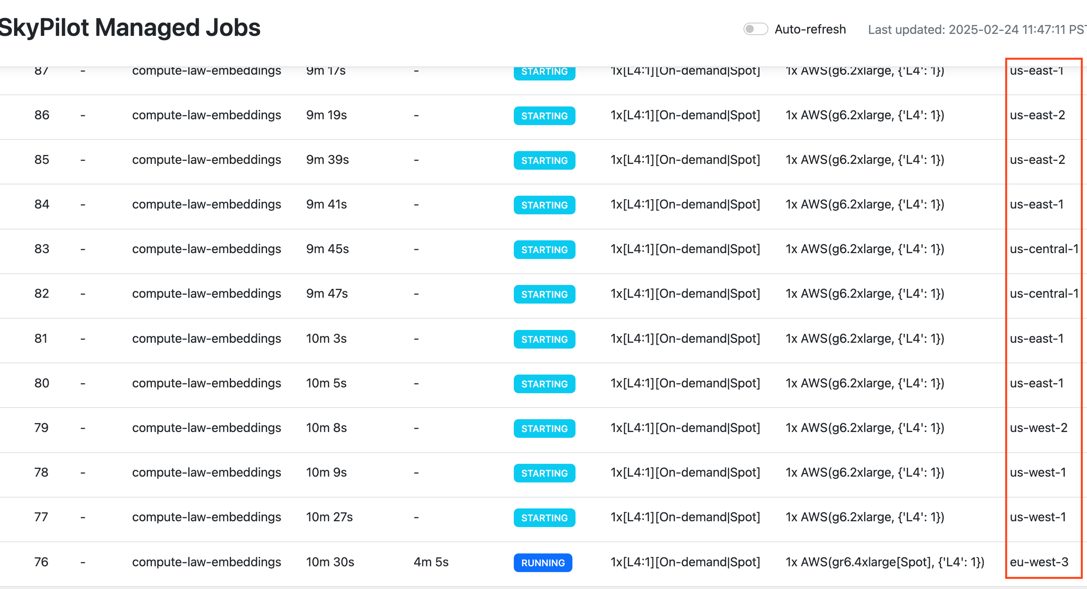Select job ID 79
This screenshot has height=589, width=1087.
pos(41,428)
